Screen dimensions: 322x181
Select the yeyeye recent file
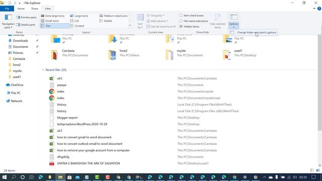tap(61, 85)
